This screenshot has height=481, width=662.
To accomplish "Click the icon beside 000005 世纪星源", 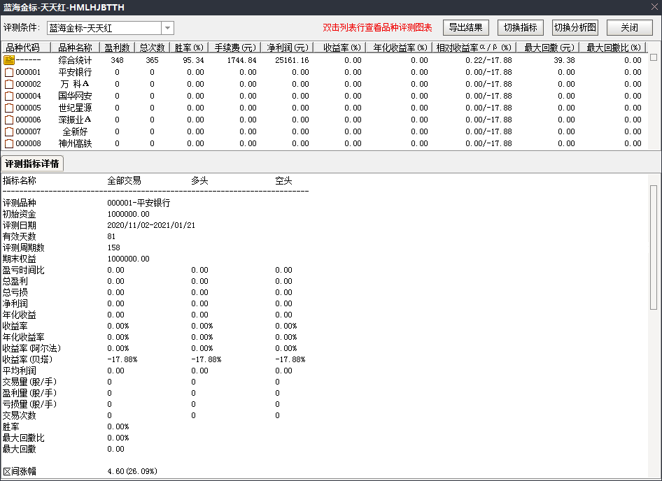I will (x=9, y=108).
